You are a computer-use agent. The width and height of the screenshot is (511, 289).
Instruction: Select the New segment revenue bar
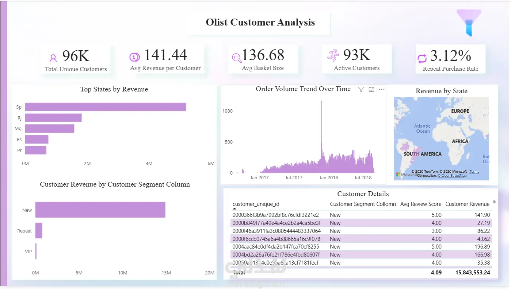click(100, 210)
